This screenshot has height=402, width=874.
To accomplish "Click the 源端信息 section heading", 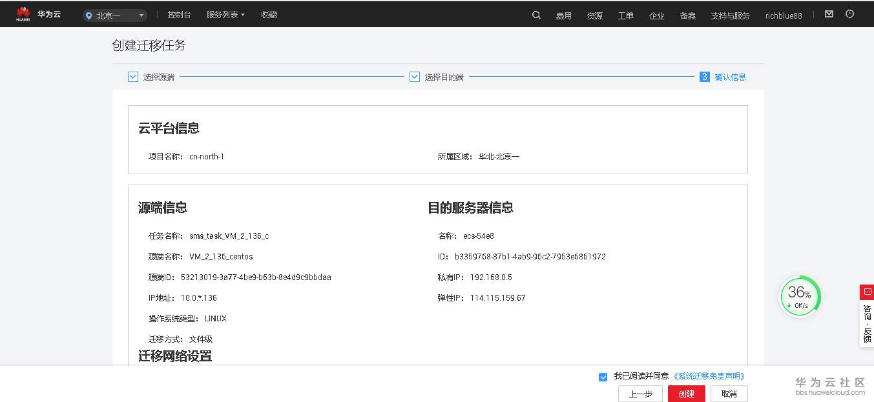I will click(163, 208).
